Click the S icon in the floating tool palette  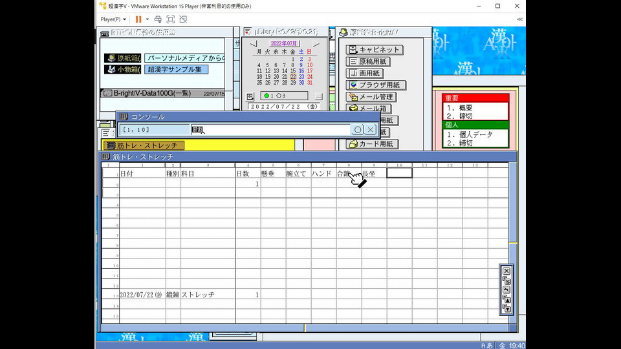[x=506, y=280]
